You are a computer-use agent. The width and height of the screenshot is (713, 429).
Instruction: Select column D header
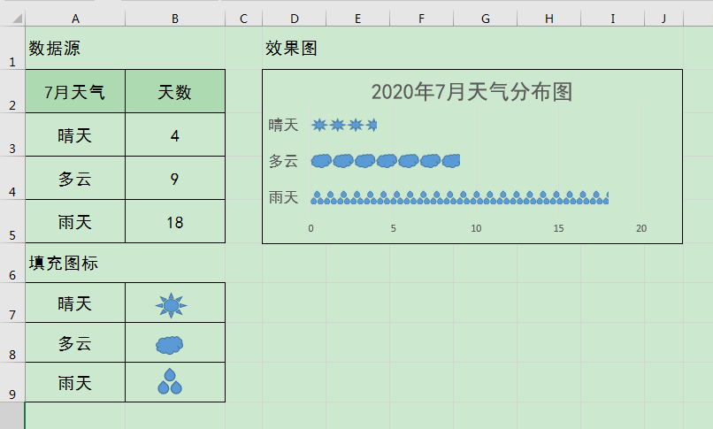pyautogui.click(x=295, y=19)
